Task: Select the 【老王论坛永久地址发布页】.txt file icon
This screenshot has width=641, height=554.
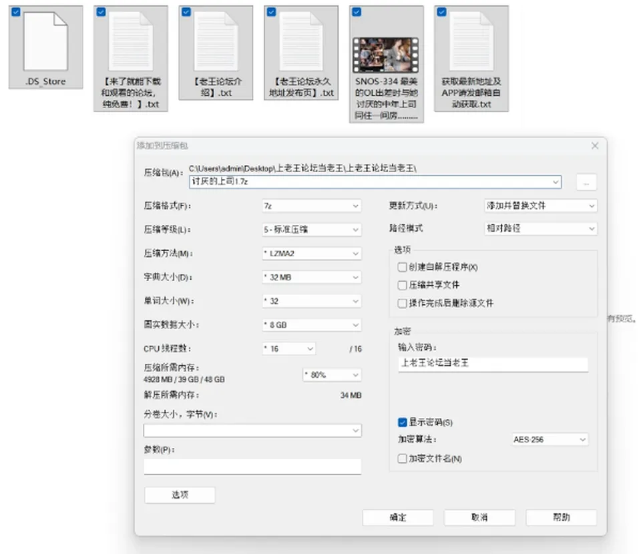Action: (x=301, y=41)
